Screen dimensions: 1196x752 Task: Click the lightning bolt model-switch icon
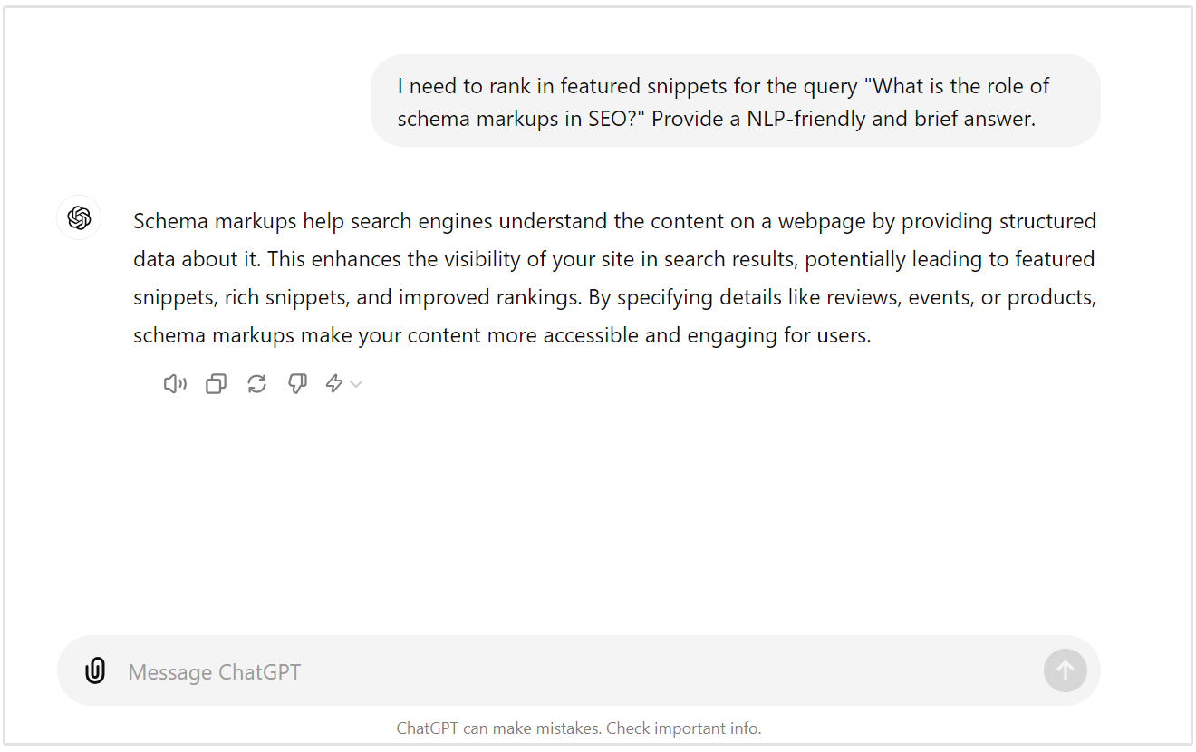pyautogui.click(x=335, y=383)
